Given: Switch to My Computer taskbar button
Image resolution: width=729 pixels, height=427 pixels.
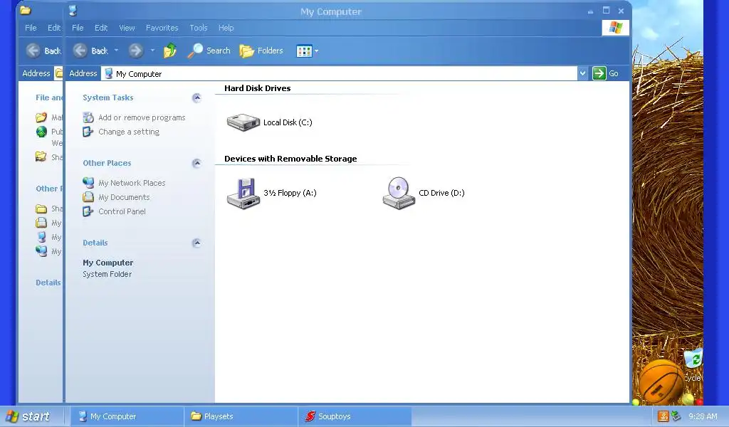Looking at the screenshot, I should pyautogui.click(x=127, y=416).
